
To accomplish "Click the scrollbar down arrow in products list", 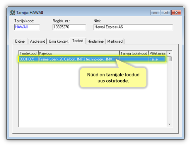I will pyautogui.click(x=169, y=124).
